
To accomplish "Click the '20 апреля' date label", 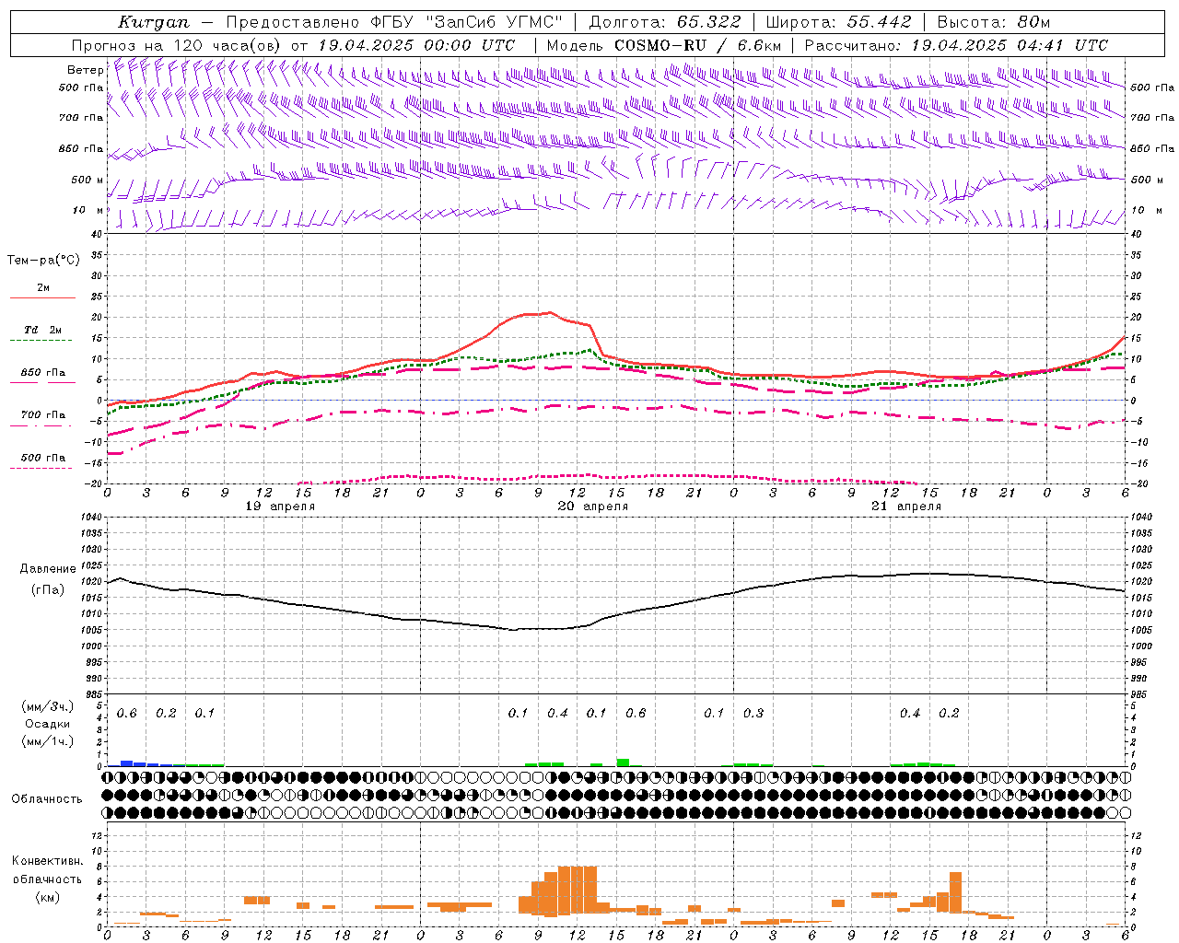I will [593, 506].
